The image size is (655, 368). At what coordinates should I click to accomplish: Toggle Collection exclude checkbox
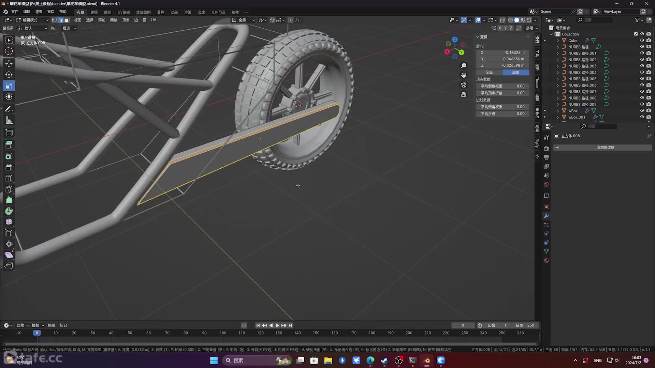636,34
